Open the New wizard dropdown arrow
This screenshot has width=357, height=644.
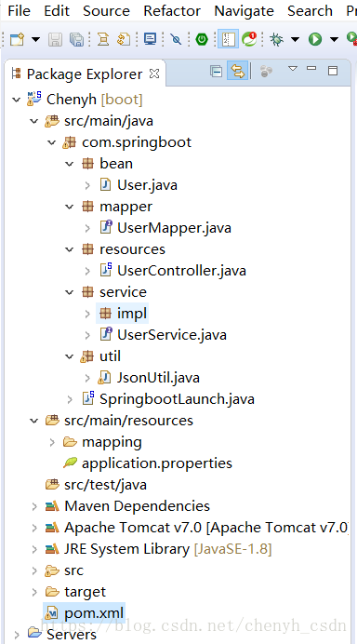click(35, 40)
